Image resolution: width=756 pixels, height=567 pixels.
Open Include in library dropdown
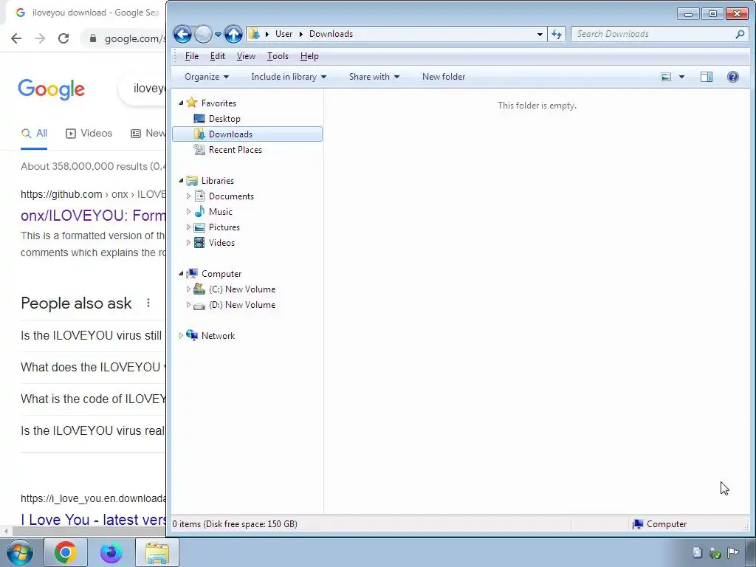coord(289,77)
